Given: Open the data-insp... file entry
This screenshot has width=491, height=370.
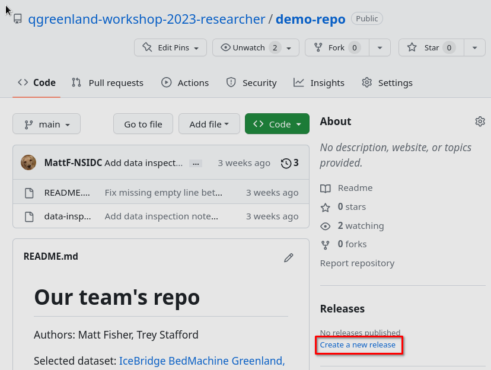Looking at the screenshot, I should click(x=68, y=216).
